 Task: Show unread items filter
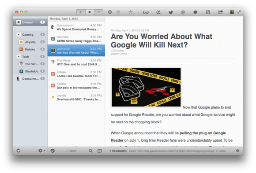pos(90,12)
